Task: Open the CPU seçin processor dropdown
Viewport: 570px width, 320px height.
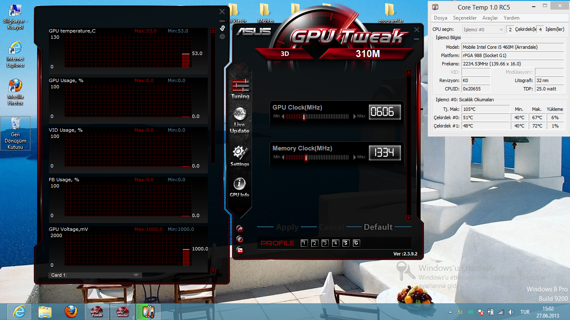Action: [484, 30]
